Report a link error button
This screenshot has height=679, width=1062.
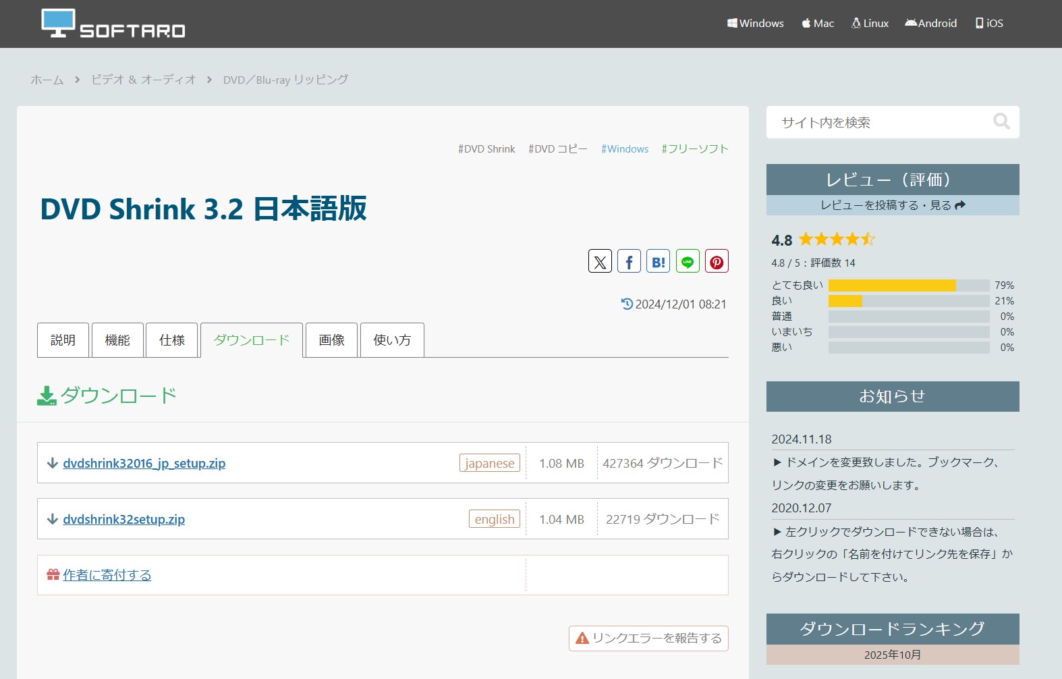point(648,639)
